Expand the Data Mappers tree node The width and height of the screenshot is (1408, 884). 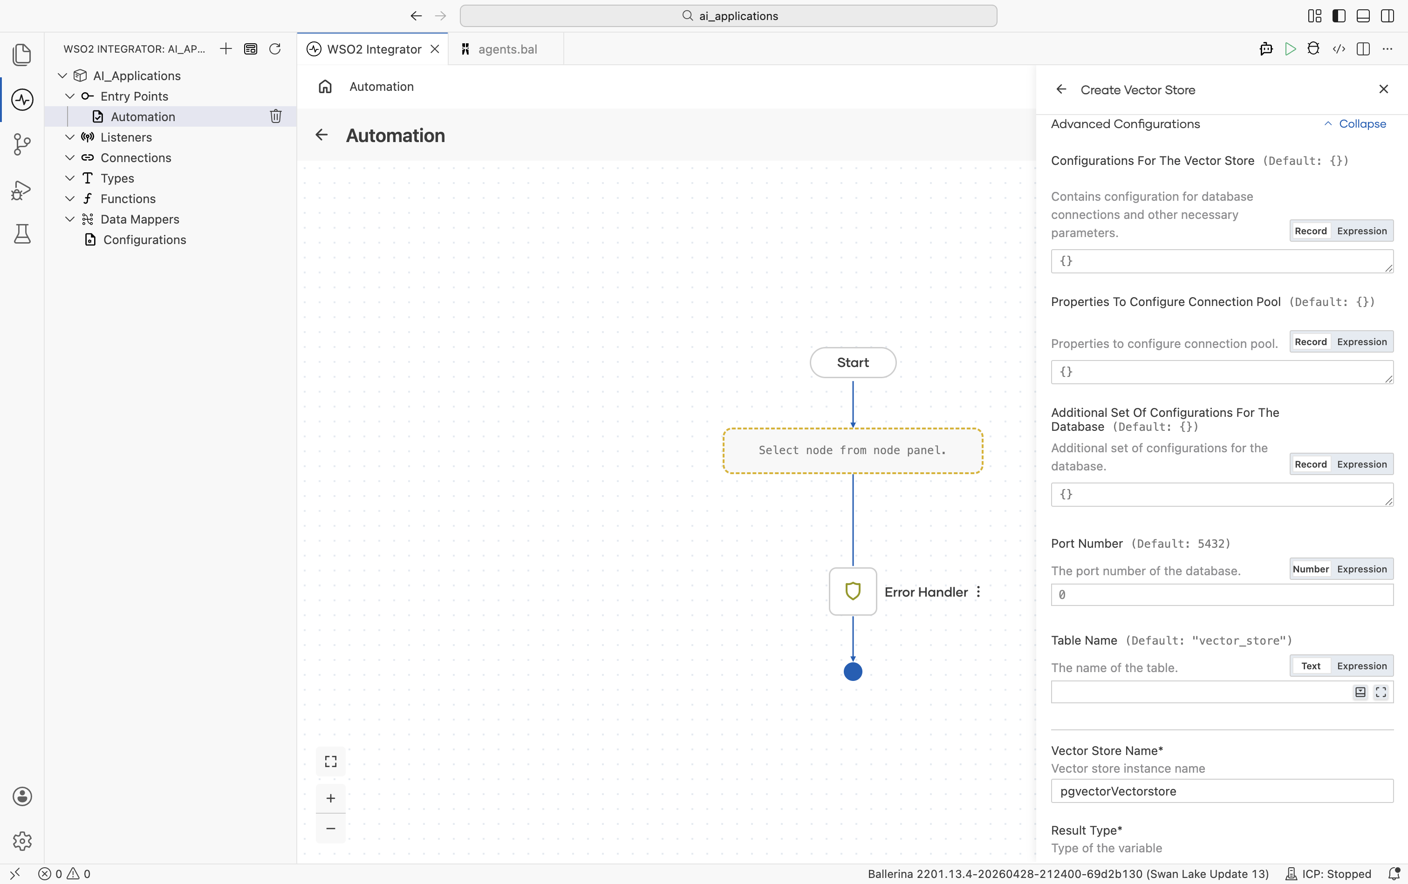tap(69, 218)
